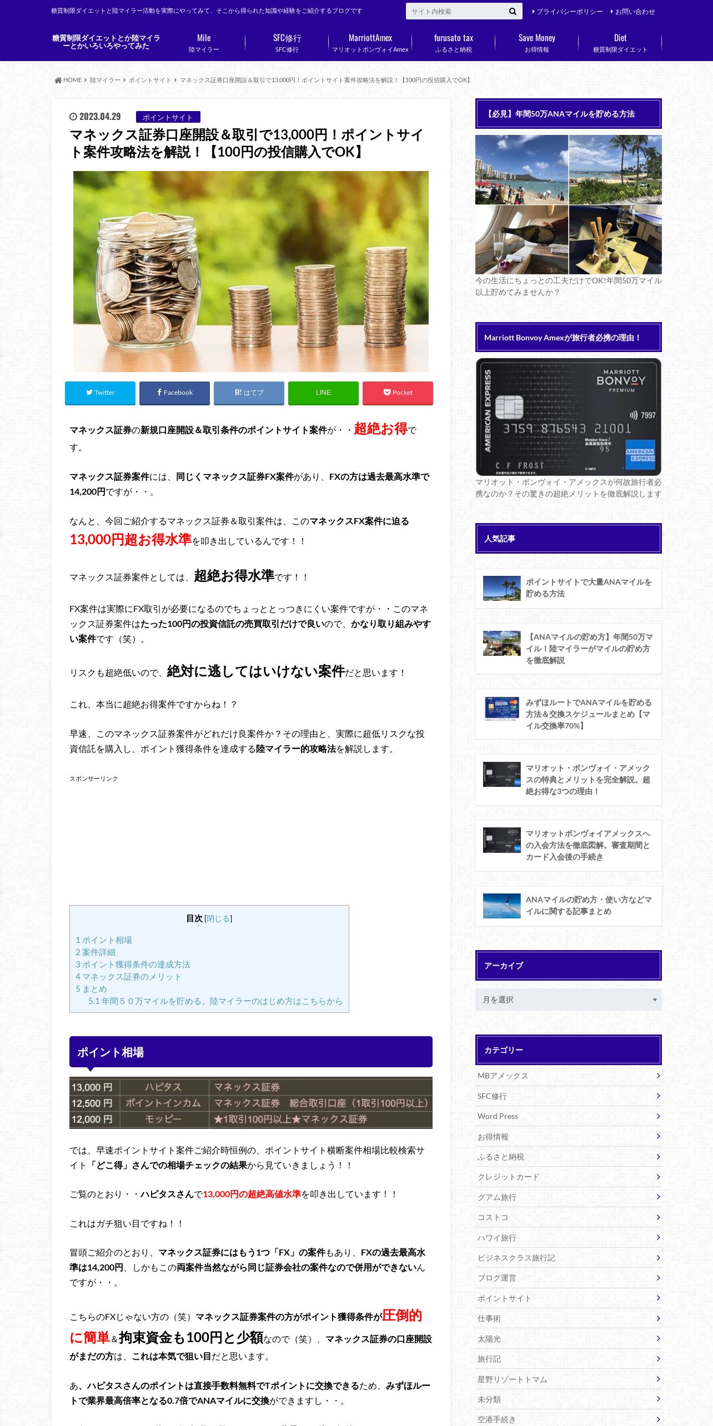Go to ポイントサイト breadcrumb
The width and height of the screenshot is (713, 1426).
150,80
